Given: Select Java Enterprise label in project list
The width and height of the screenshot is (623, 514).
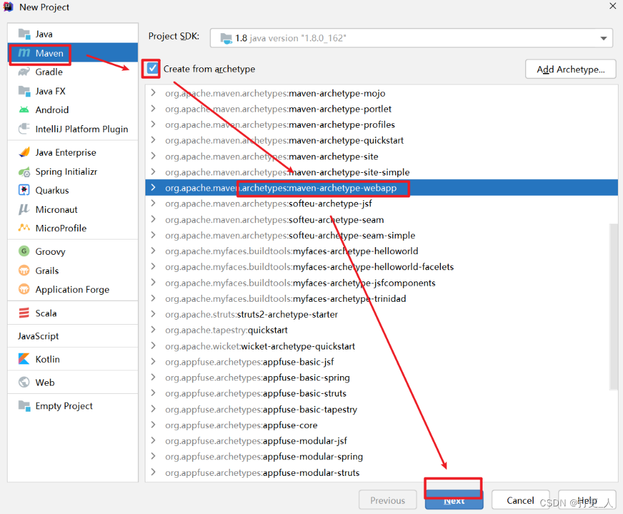Looking at the screenshot, I should (65, 152).
